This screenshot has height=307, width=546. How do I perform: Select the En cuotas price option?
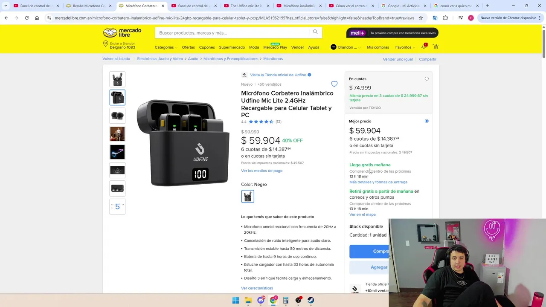pos(427,79)
